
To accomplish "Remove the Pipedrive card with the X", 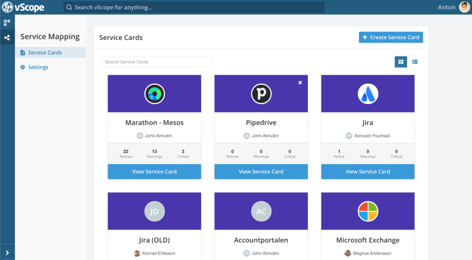I will point(300,83).
